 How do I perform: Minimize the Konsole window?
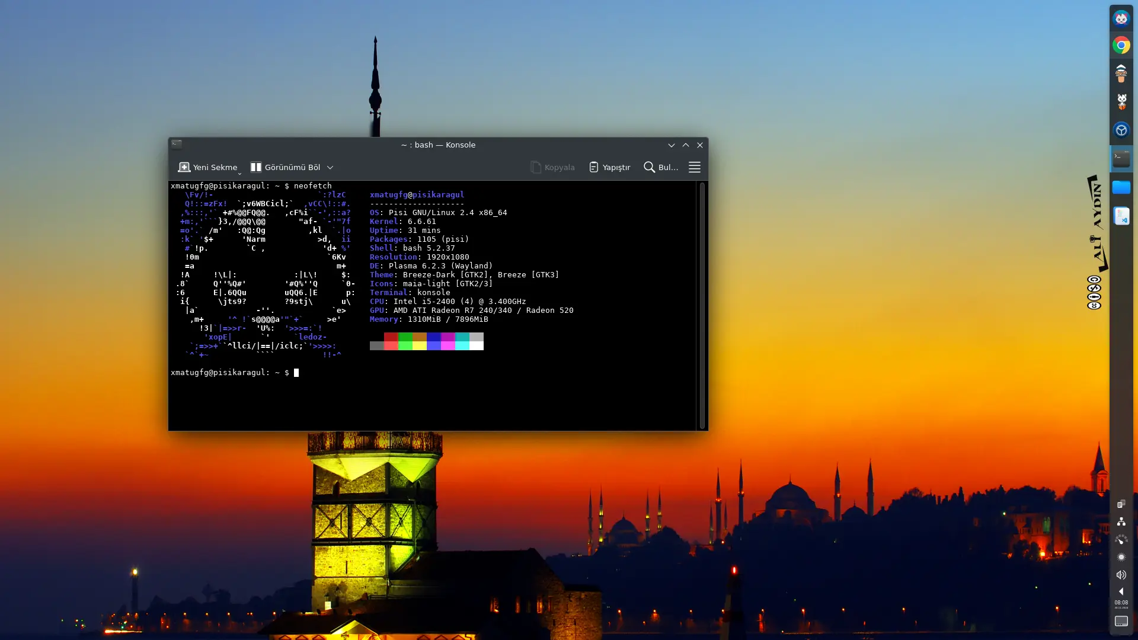(672, 145)
